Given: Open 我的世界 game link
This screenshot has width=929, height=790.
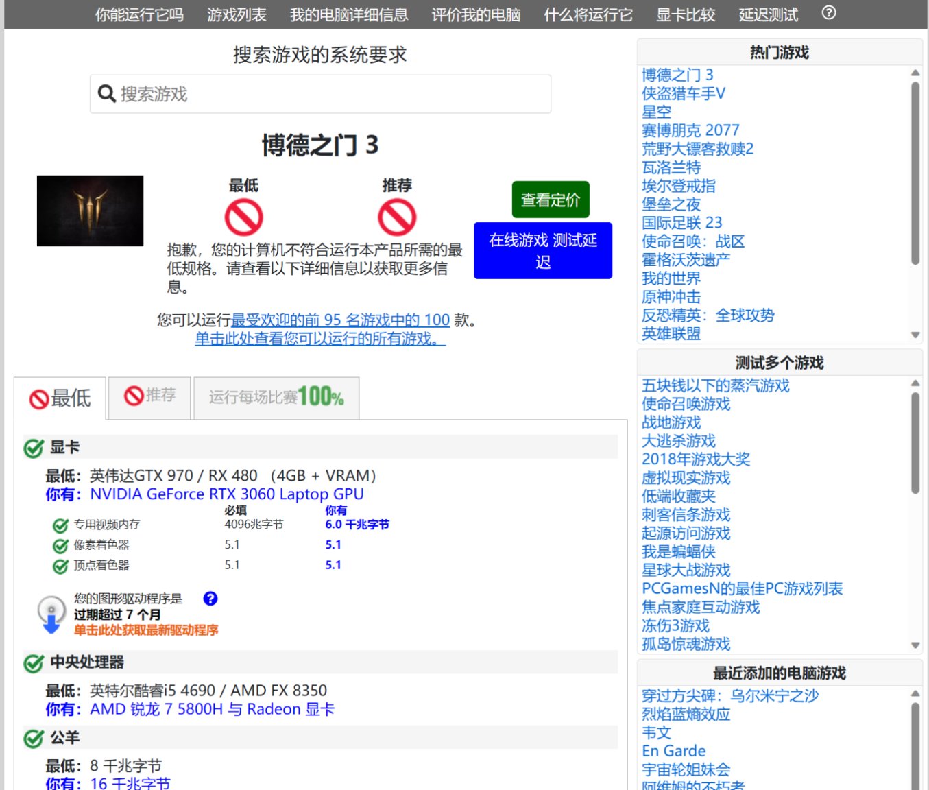Looking at the screenshot, I should point(671,278).
